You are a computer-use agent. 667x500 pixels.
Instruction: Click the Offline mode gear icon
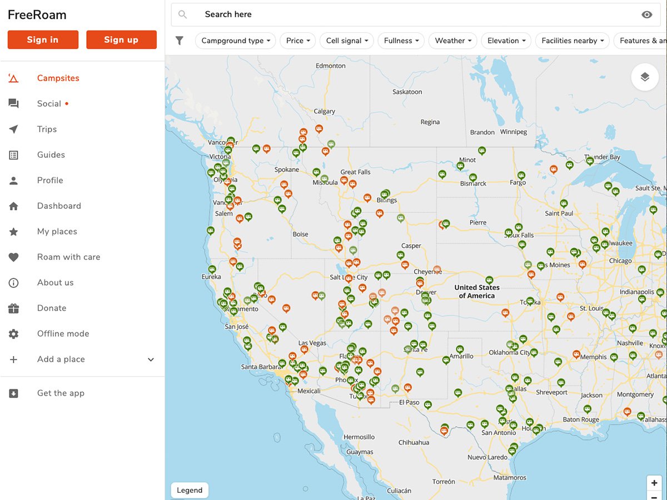click(14, 334)
